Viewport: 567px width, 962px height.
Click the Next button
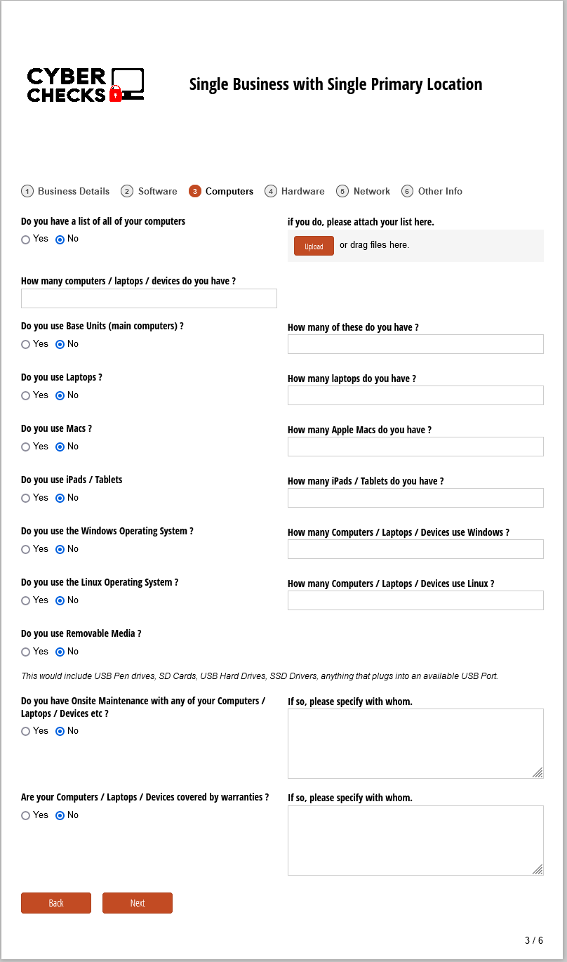(138, 903)
